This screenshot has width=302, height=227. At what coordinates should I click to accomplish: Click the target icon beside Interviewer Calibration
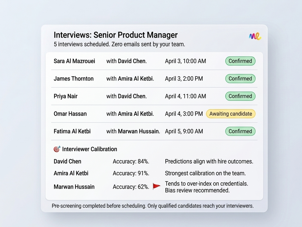tap(57, 149)
